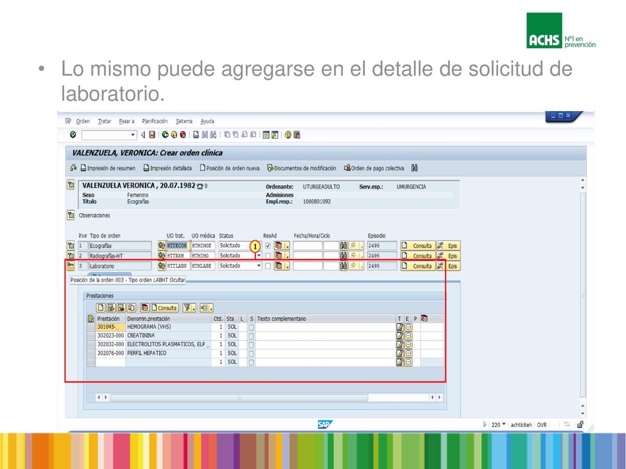The image size is (626, 469).
Task: Click the Print icon in system toolbar
Action: (x=196, y=135)
